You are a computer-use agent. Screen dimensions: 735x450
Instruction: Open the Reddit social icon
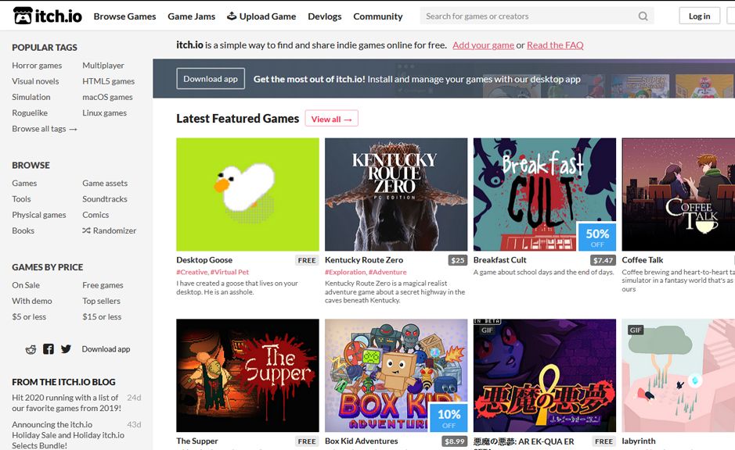[x=31, y=349]
